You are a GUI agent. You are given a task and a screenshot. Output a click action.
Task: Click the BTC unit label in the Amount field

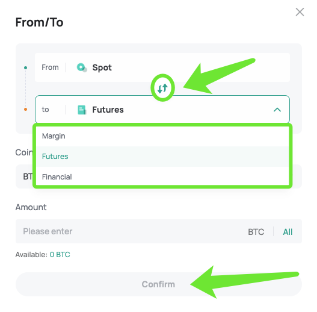click(256, 232)
